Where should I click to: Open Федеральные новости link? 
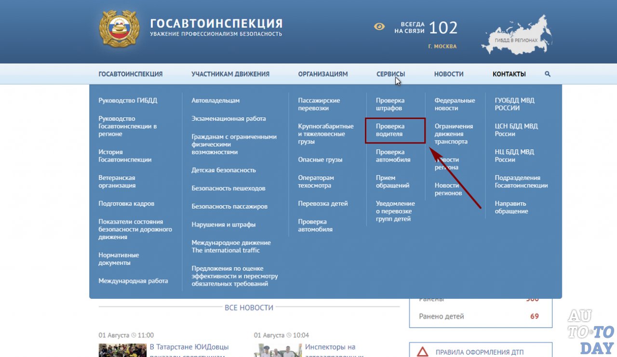(455, 104)
